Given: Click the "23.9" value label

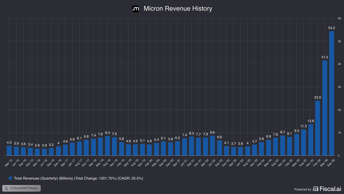Looking at the screenshot, I should pyautogui.click(x=318, y=97).
